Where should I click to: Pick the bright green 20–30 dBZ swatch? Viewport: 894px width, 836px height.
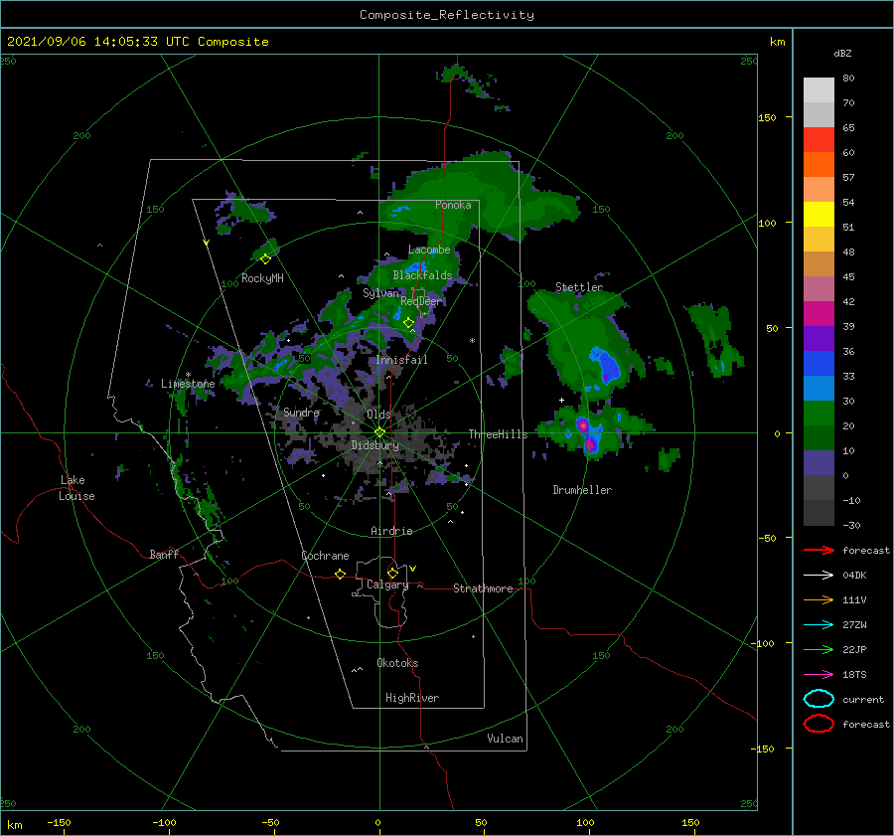[x=819, y=413]
